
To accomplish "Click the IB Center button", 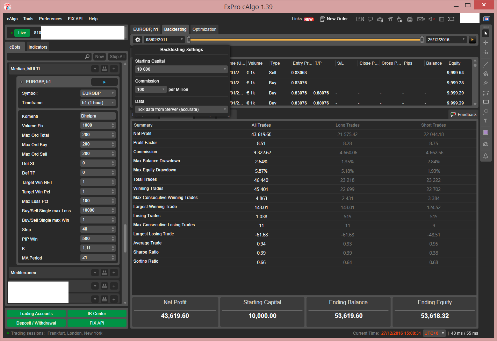I will pyautogui.click(x=97, y=314).
